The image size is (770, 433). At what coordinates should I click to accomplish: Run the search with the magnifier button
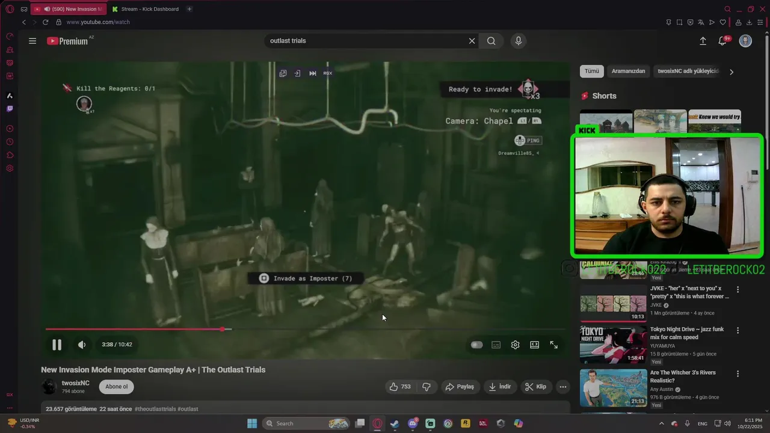[491, 41]
